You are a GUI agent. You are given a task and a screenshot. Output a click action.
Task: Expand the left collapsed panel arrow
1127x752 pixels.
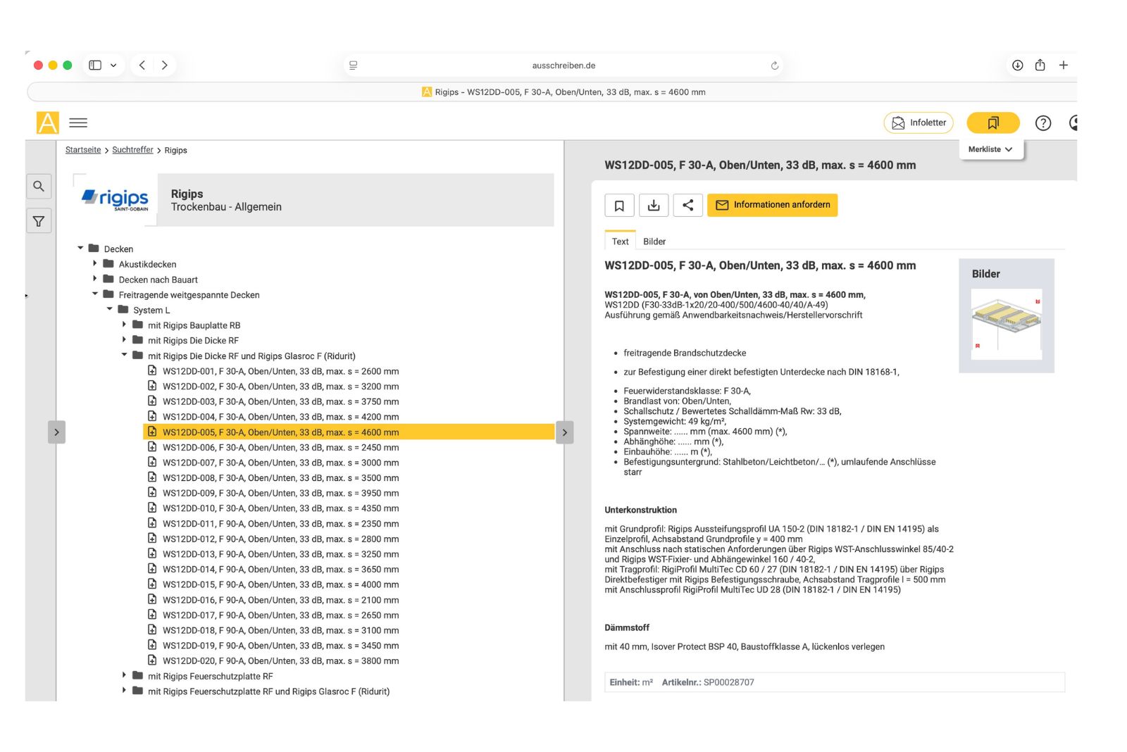tap(57, 432)
